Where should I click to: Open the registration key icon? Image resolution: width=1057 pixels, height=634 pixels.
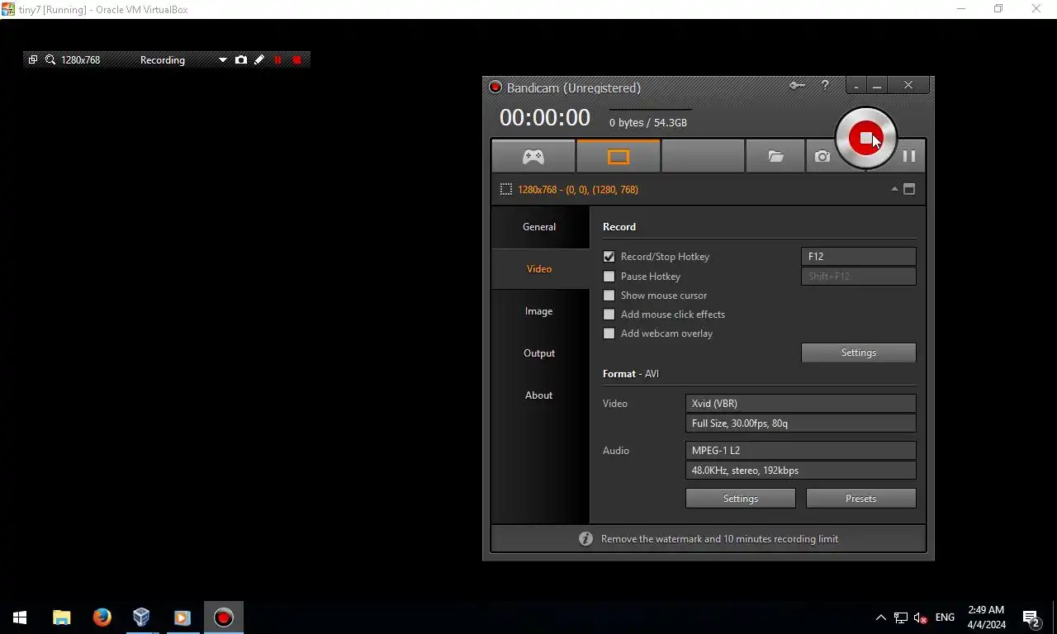click(x=797, y=85)
